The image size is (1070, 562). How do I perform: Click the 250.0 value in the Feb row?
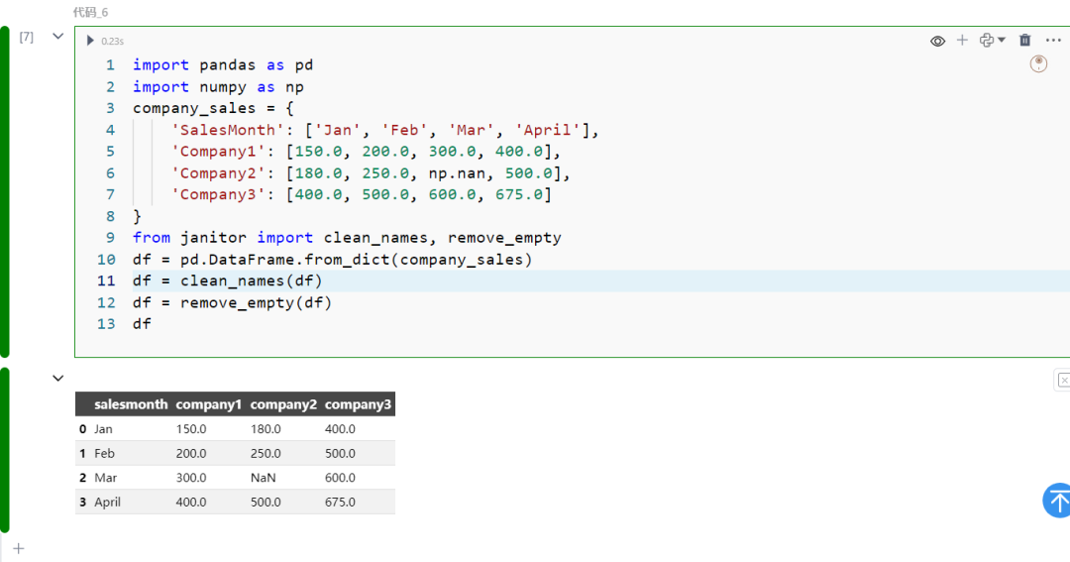(266, 453)
